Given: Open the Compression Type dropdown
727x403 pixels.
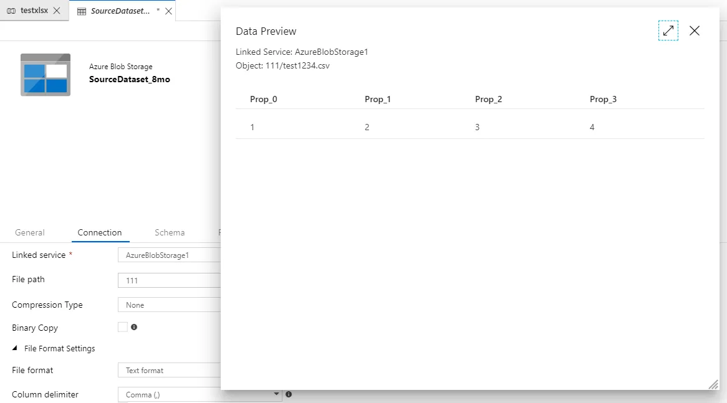Looking at the screenshot, I should [170, 305].
